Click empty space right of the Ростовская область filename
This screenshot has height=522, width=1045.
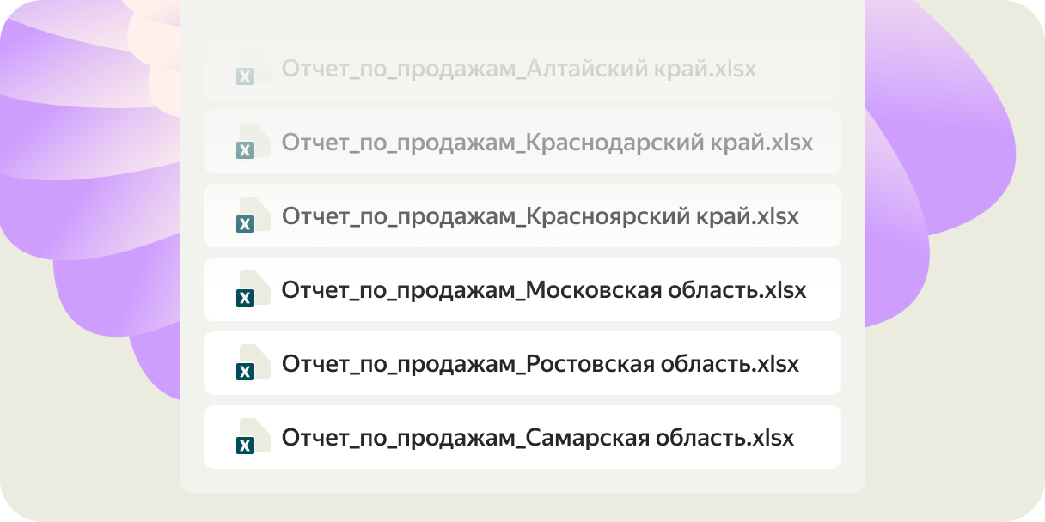[821, 364]
